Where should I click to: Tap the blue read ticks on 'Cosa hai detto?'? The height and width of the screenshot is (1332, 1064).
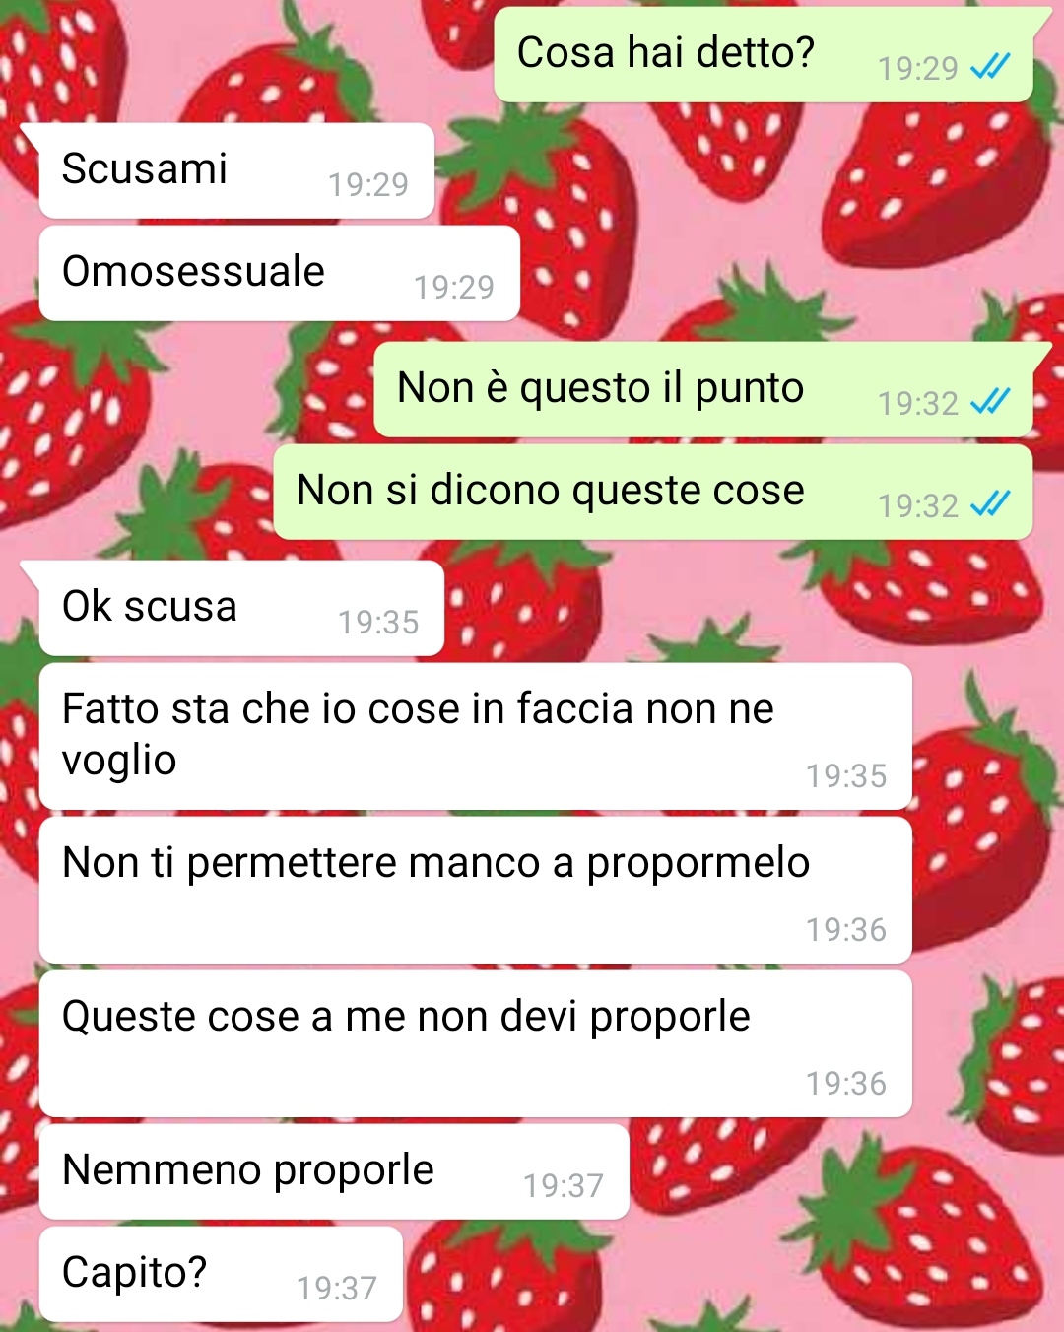pos(990,68)
